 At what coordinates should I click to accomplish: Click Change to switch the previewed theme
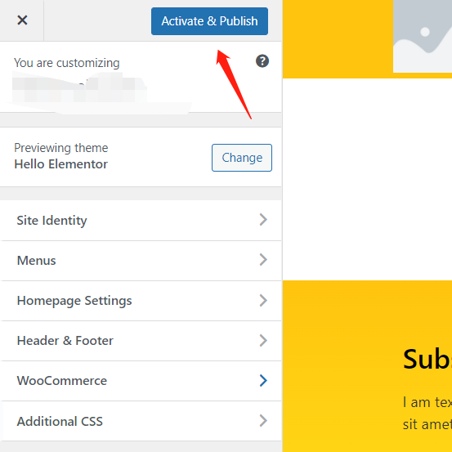[x=242, y=158]
